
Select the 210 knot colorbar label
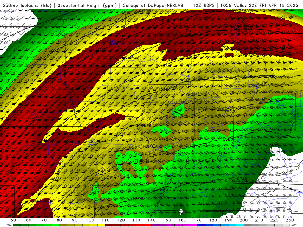tap(259, 220)
